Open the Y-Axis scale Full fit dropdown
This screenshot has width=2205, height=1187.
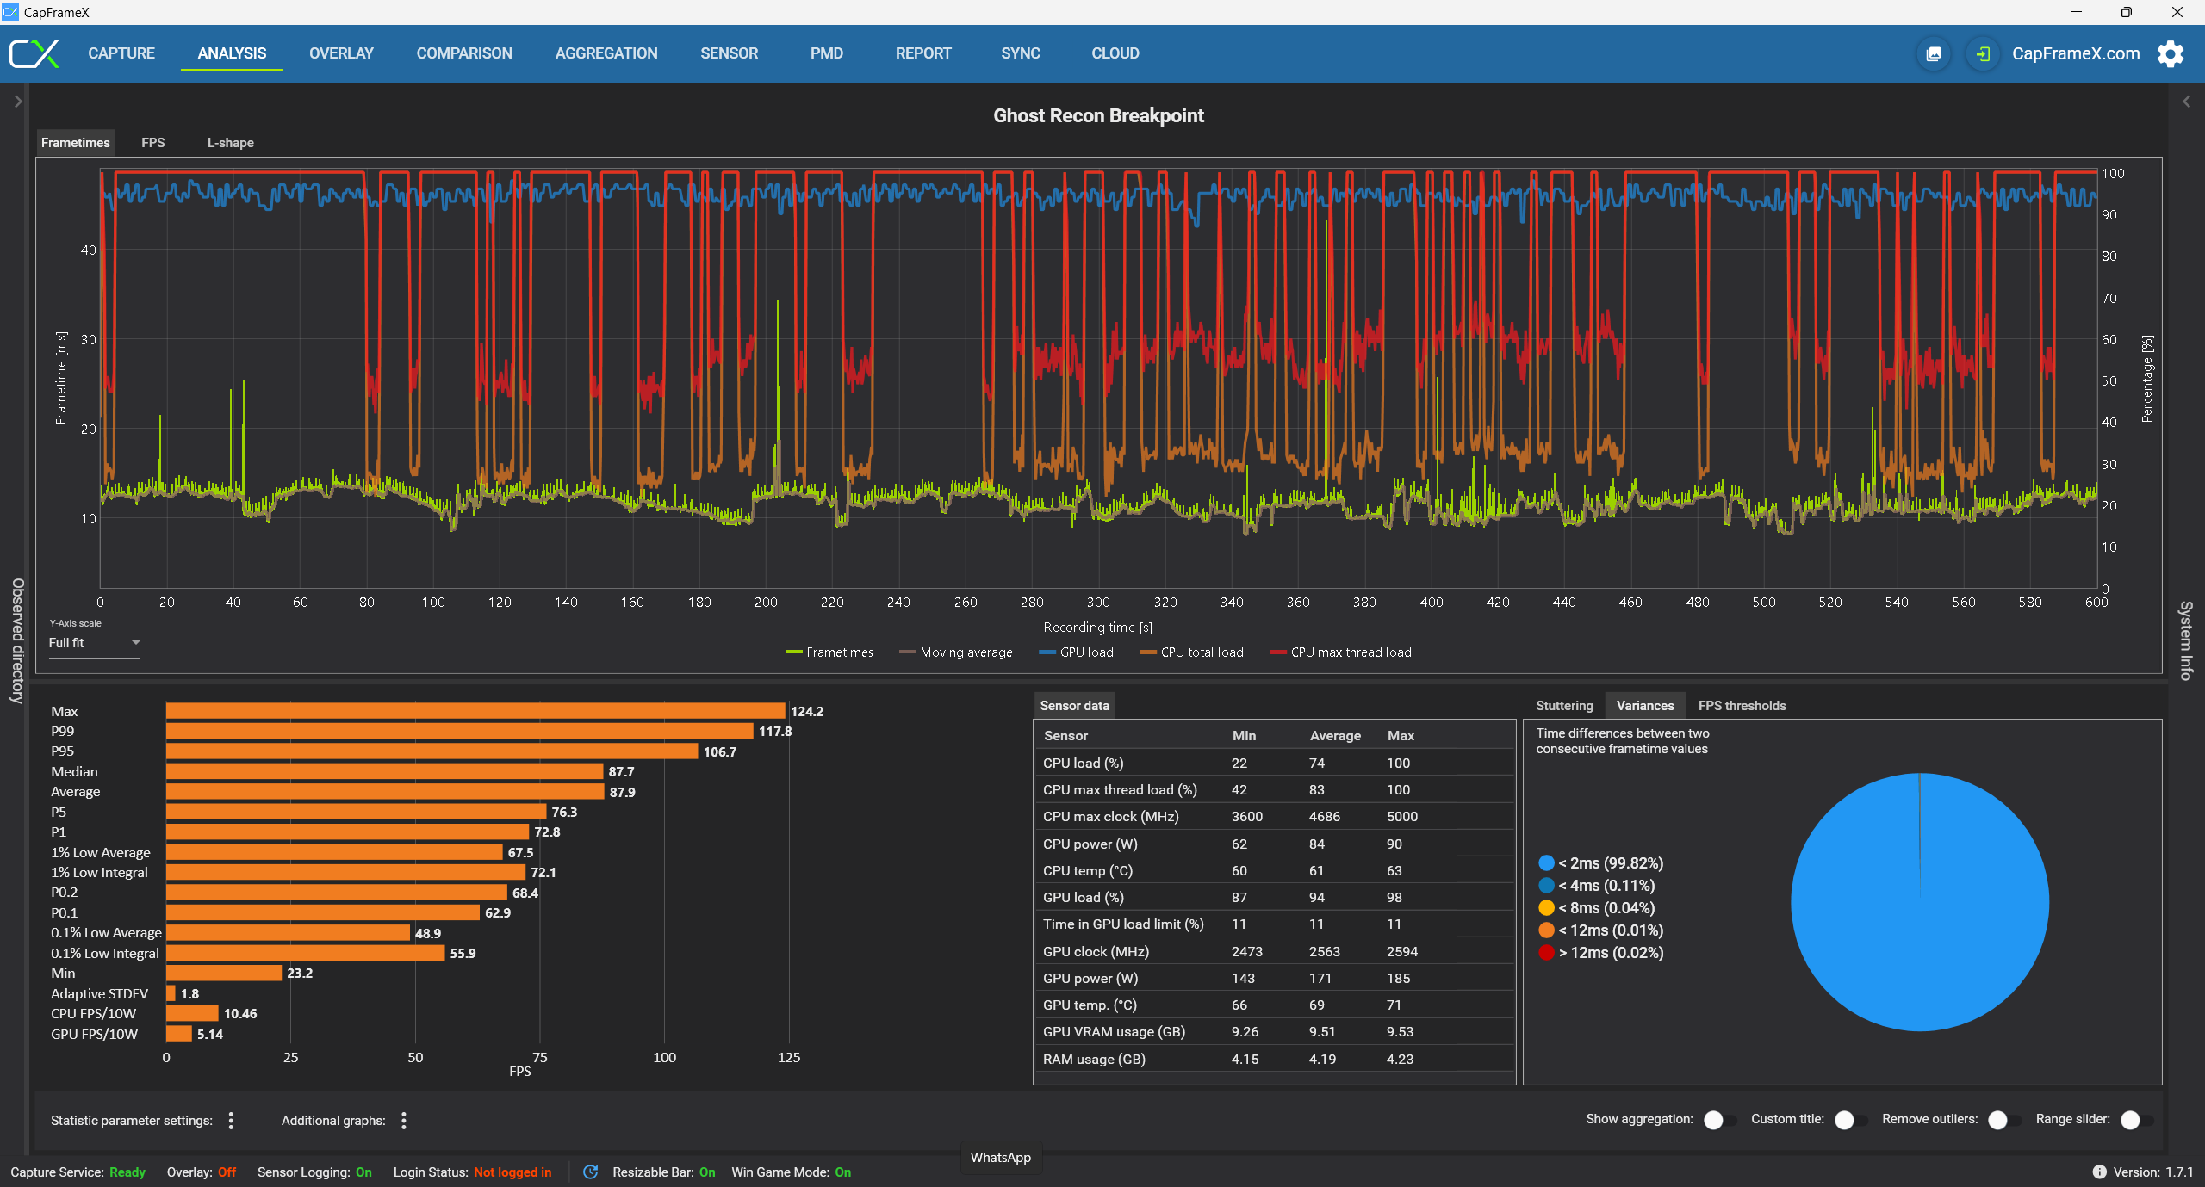tap(94, 643)
